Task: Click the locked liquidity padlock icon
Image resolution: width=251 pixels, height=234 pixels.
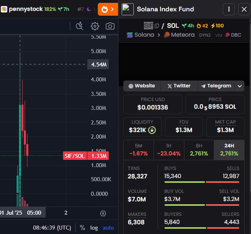Action: pos(152,130)
